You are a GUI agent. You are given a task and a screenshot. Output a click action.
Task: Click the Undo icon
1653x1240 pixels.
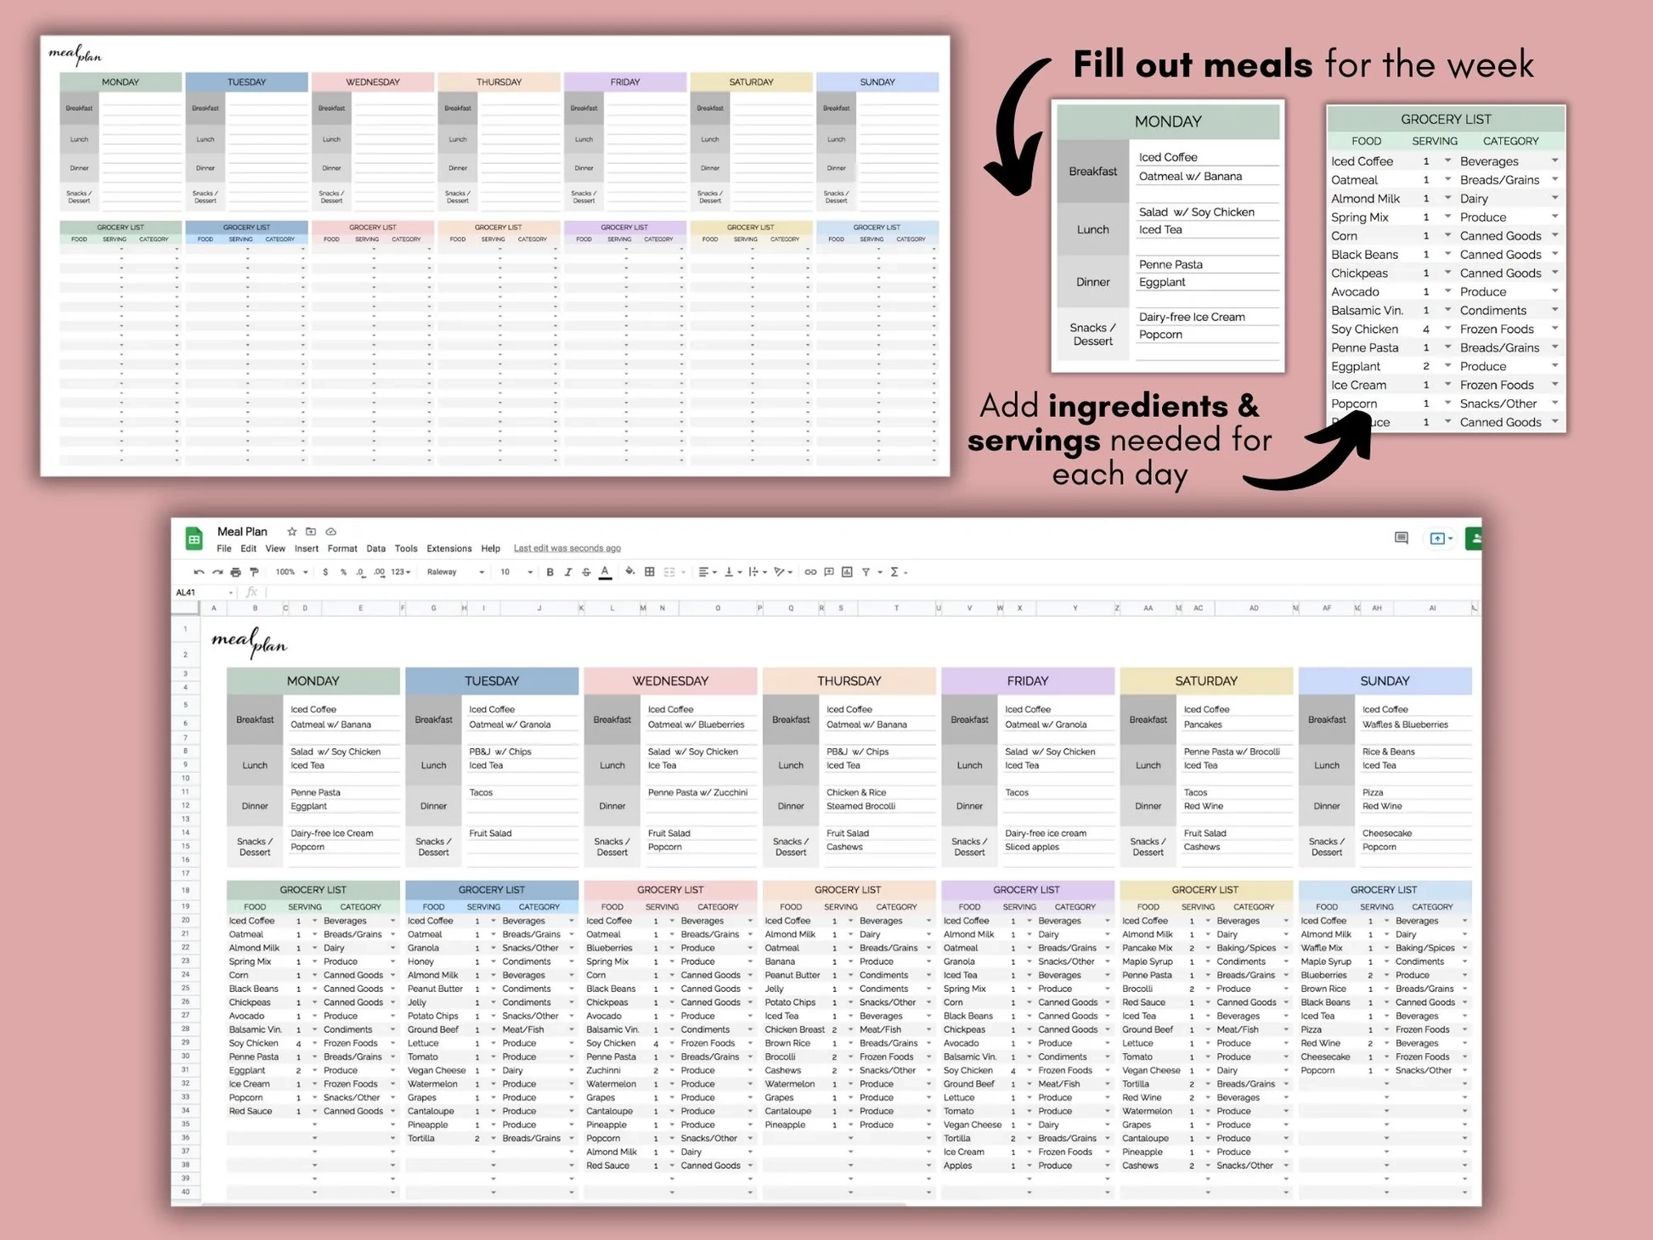point(200,572)
